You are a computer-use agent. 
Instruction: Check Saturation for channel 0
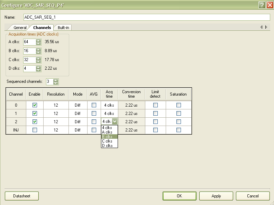[179, 105]
